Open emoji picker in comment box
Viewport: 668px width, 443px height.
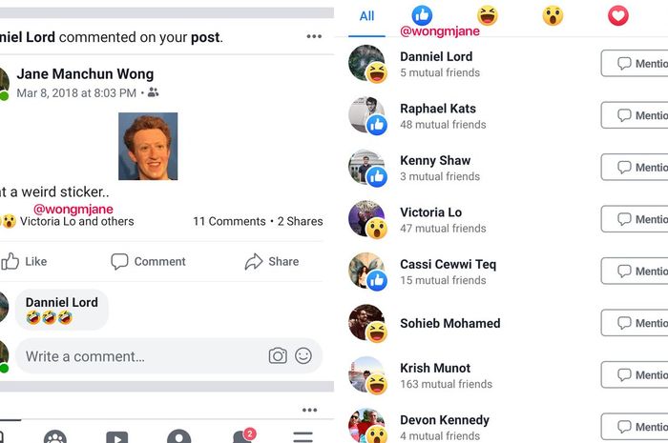(x=303, y=356)
